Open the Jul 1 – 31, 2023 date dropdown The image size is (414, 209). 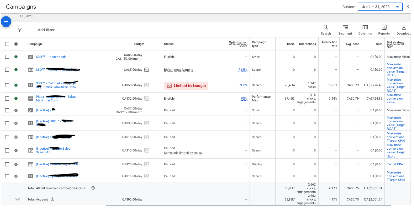(380, 7)
